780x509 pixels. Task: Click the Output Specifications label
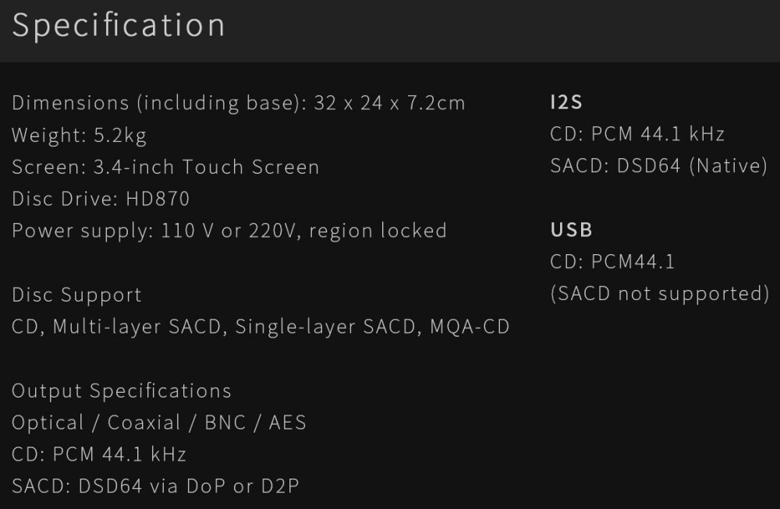[122, 391]
